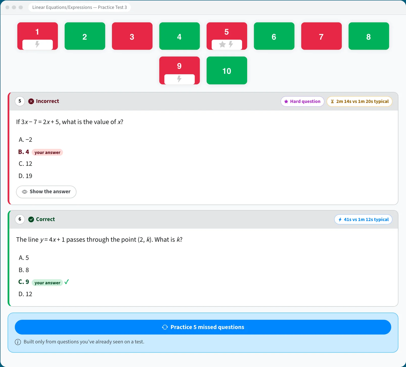Open Linear Equations Practice Test 3 tab
Screen dimensions: 406x367
click(x=80, y=7)
